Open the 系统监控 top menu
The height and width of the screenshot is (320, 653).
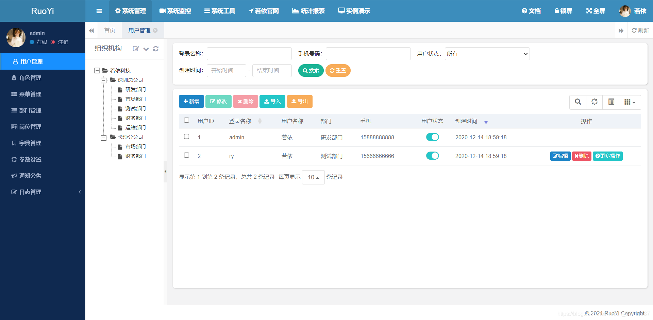tap(175, 11)
